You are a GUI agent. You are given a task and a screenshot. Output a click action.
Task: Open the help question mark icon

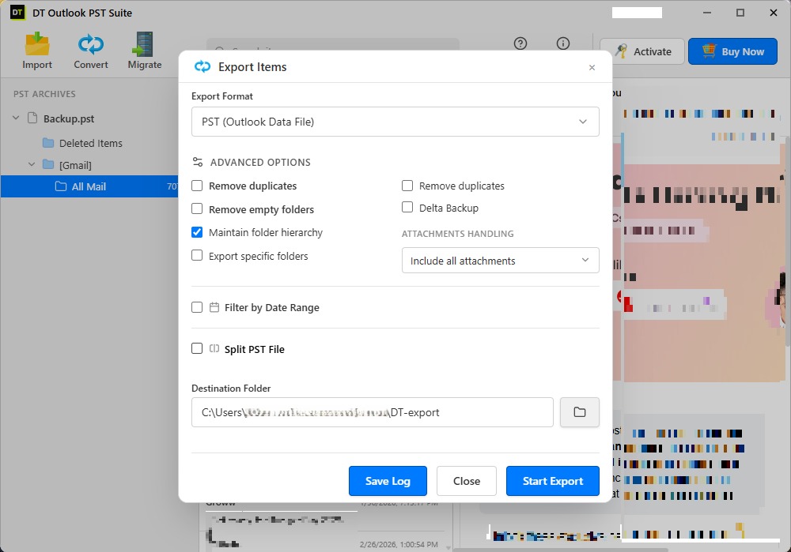tap(520, 43)
